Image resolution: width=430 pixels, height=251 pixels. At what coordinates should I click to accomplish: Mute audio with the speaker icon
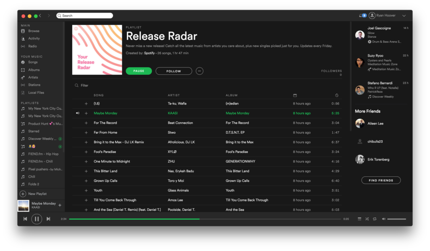click(383, 219)
